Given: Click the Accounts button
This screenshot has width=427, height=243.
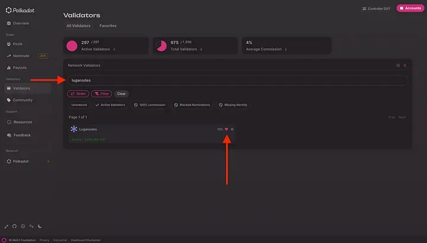Looking at the screenshot, I should pos(409,8).
